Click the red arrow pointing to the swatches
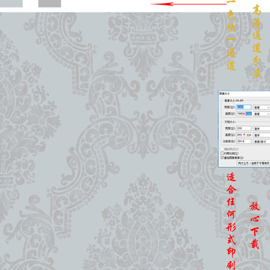 tap(188, 4)
